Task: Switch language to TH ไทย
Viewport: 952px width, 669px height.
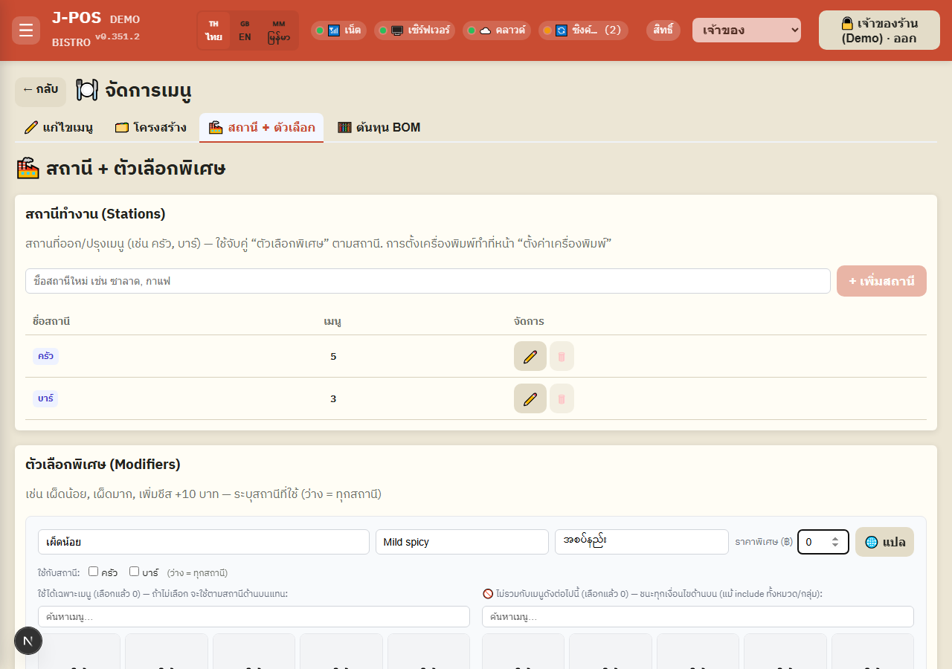Action: point(214,30)
